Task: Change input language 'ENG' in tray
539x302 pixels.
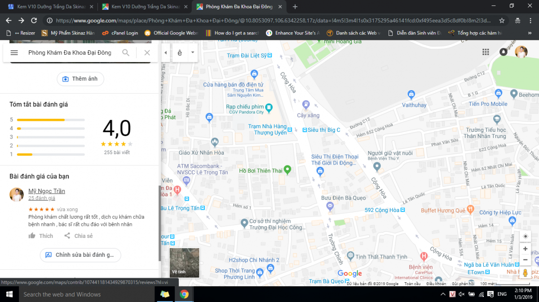Action: click(x=502, y=294)
